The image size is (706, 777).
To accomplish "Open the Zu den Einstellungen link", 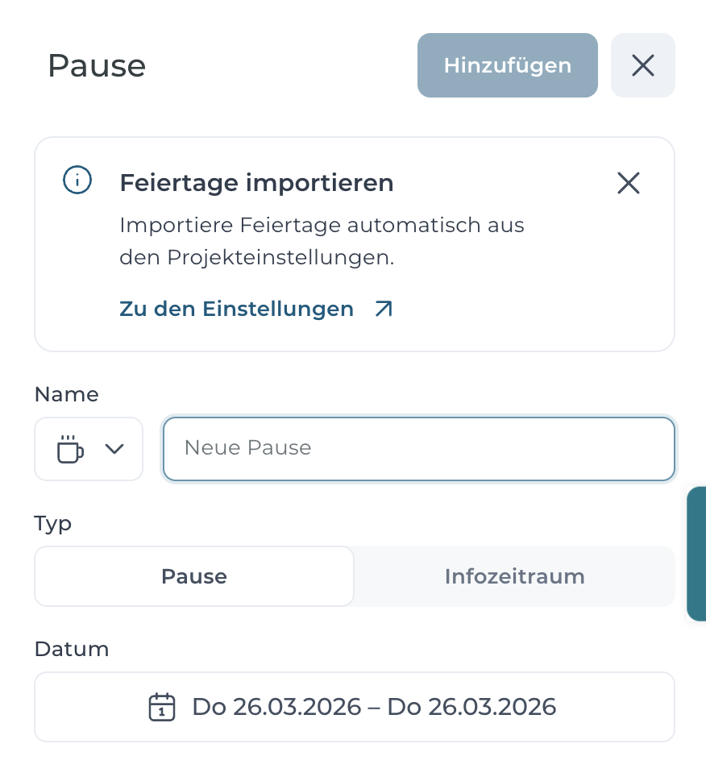I will (236, 309).
